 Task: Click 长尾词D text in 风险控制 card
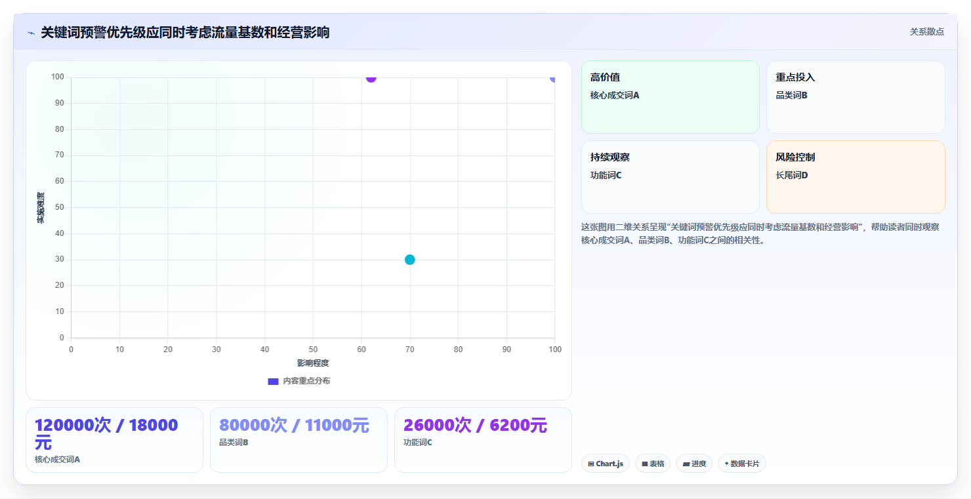coord(792,175)
